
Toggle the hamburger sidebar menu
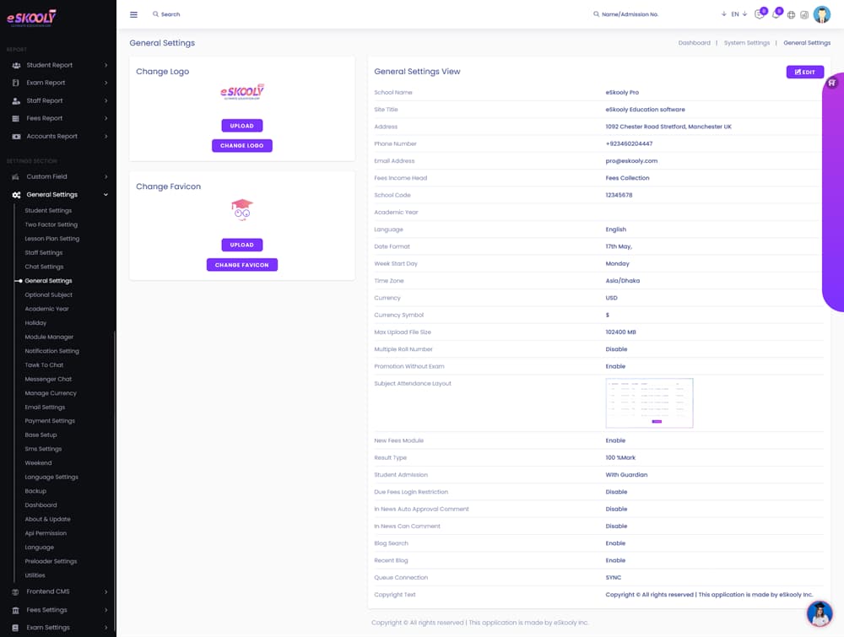(x=133, y=14)
